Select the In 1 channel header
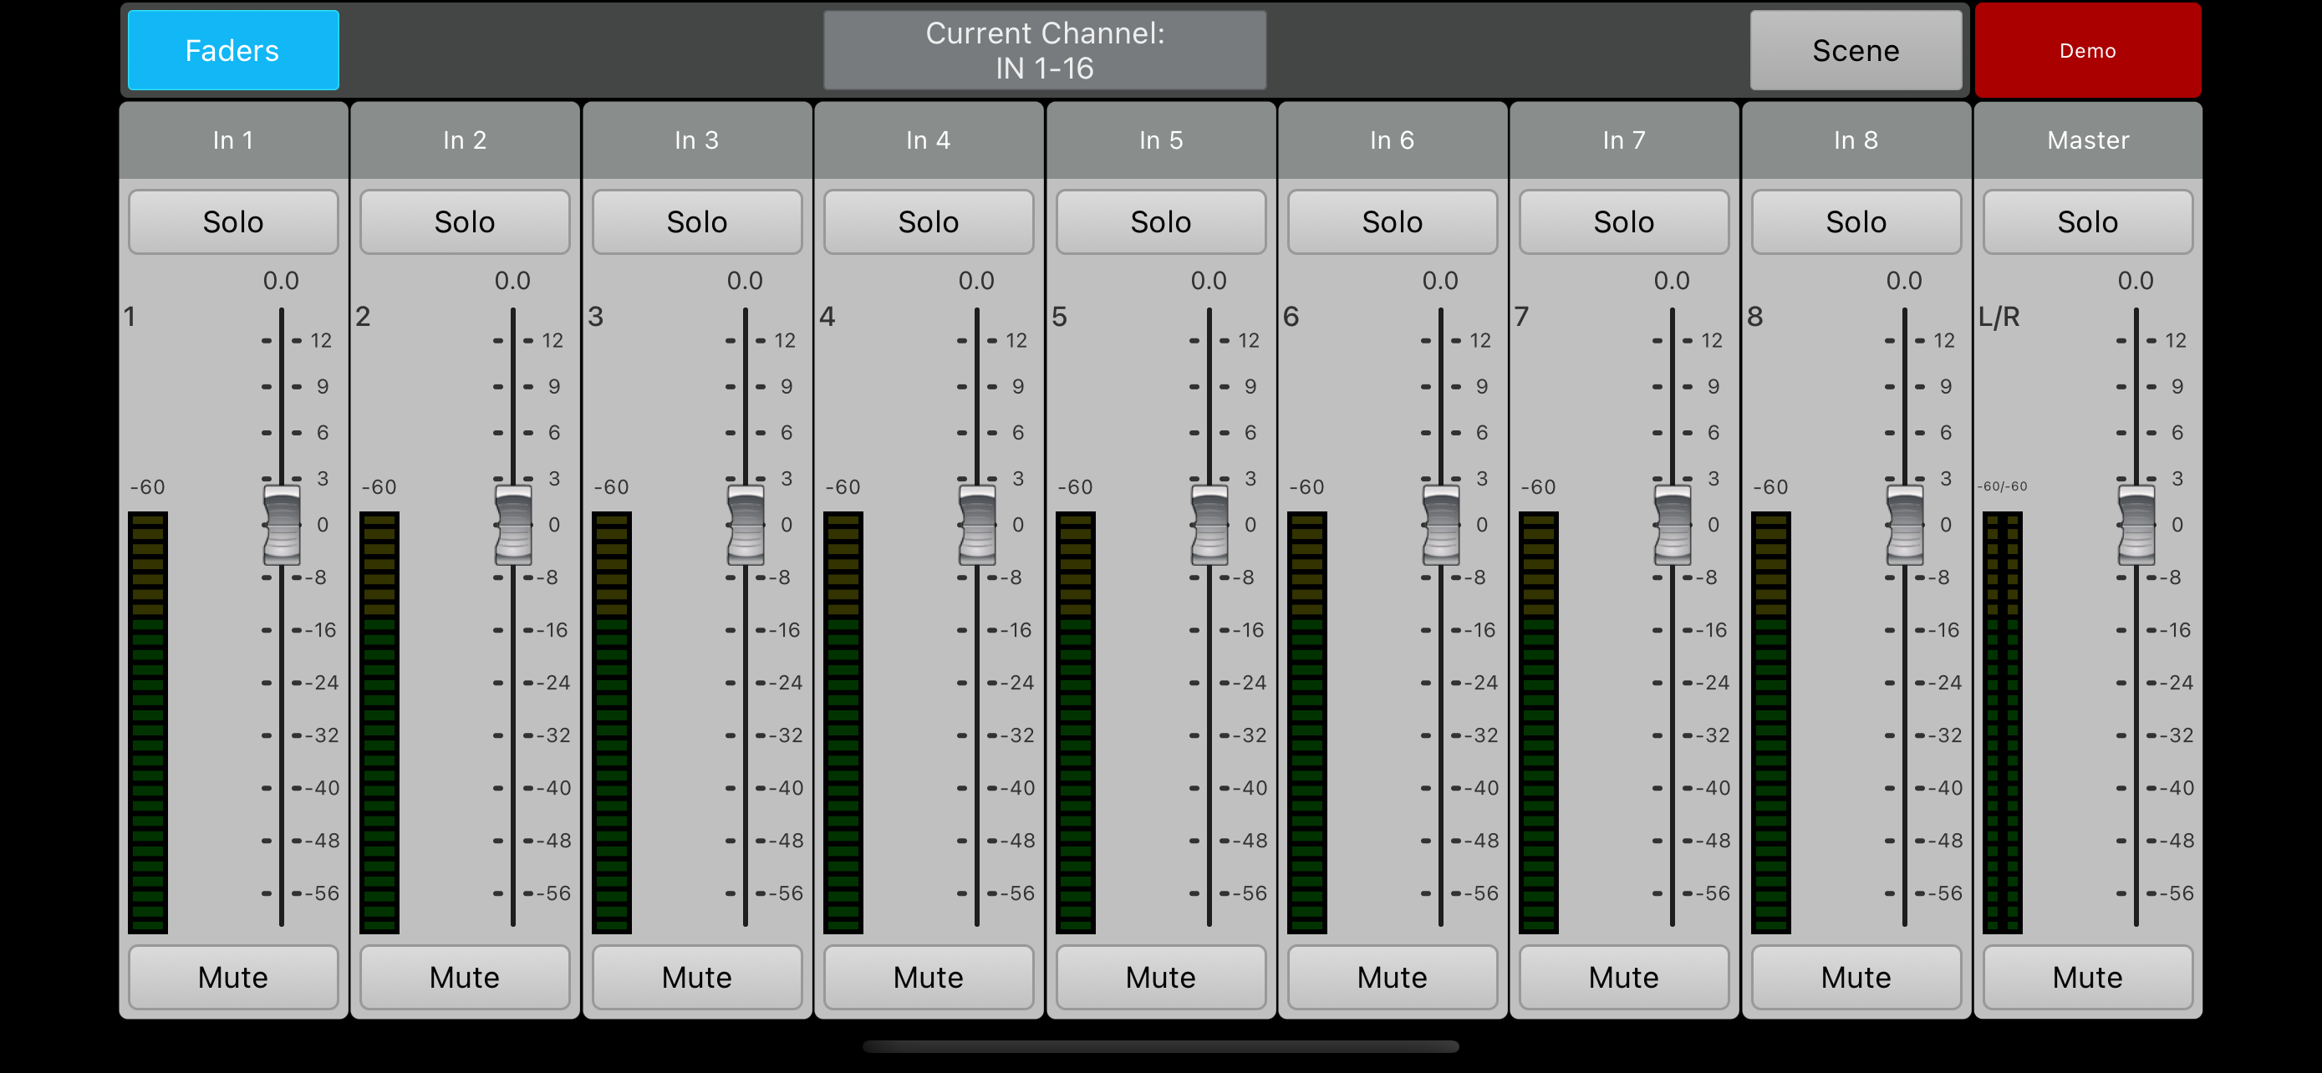This screenshot has width=2322, height=1073. (x=233, y=140)
